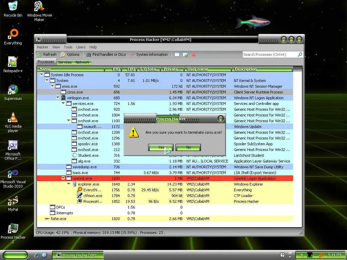Click the Everything process icon in list
The height and width of the screenshot is (260, 347).
click(80, 190)
